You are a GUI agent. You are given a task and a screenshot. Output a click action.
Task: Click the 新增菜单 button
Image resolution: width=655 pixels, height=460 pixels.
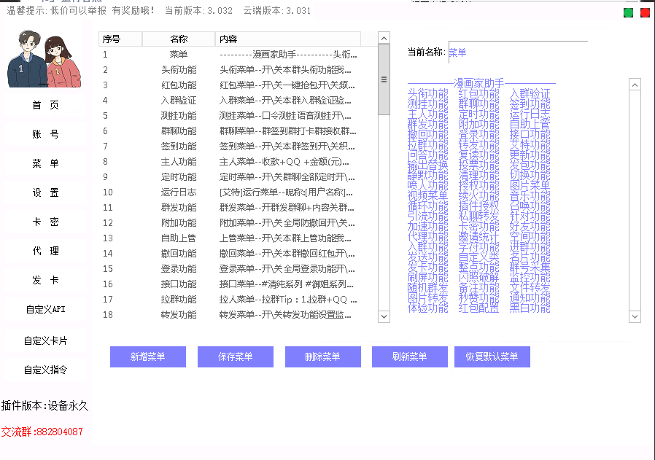point(147,356)
